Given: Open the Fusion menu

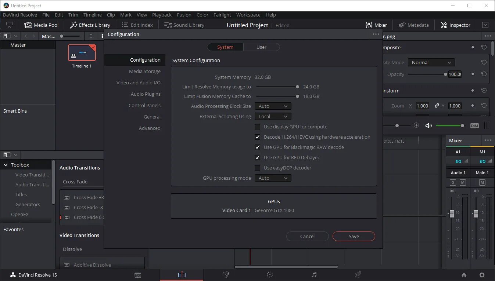Looking at the screenshot, I should tap(184, 15).
